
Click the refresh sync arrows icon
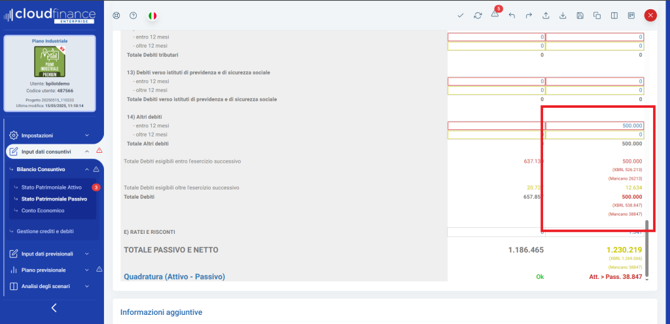[478, 15]
